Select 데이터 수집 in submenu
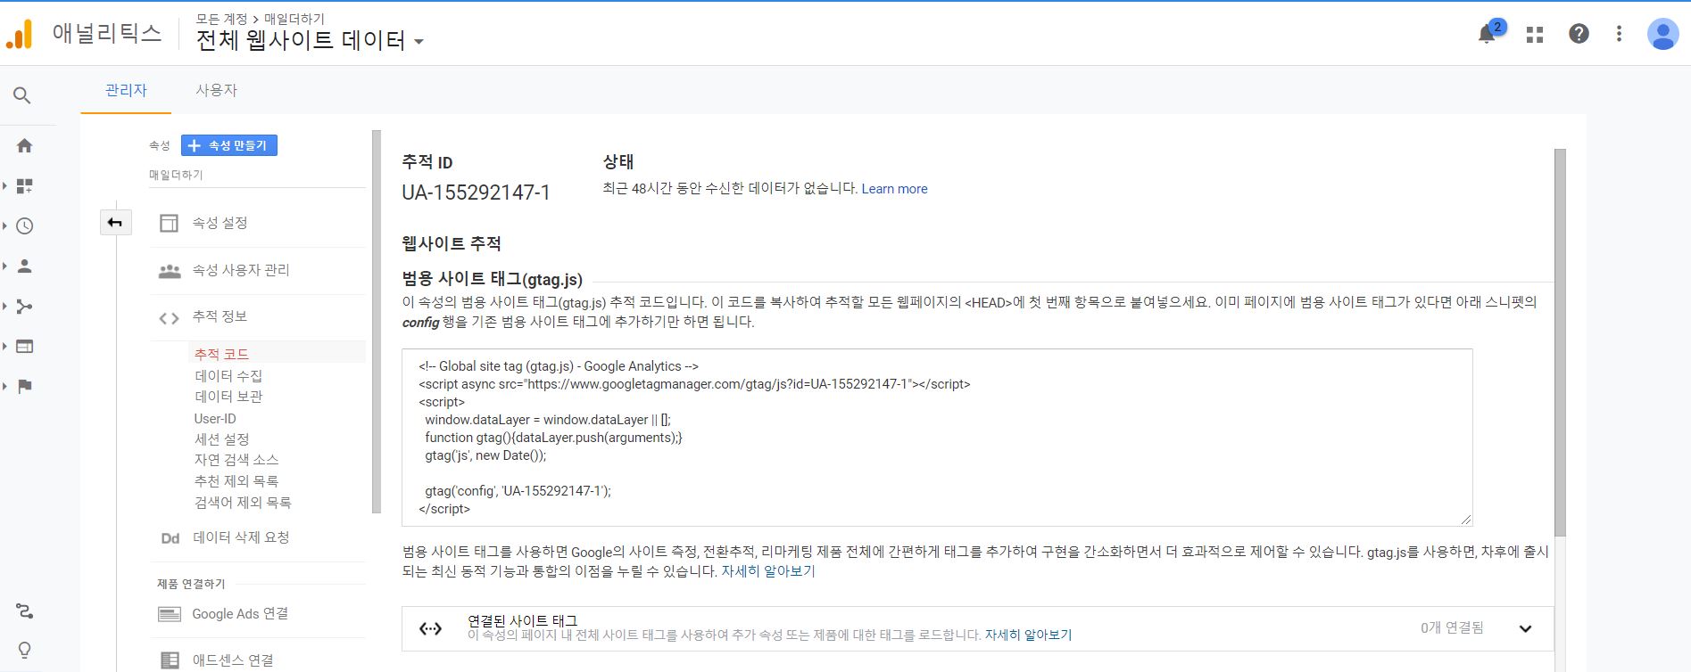This screenshot has height=672, width=1691. coord(228,375)
